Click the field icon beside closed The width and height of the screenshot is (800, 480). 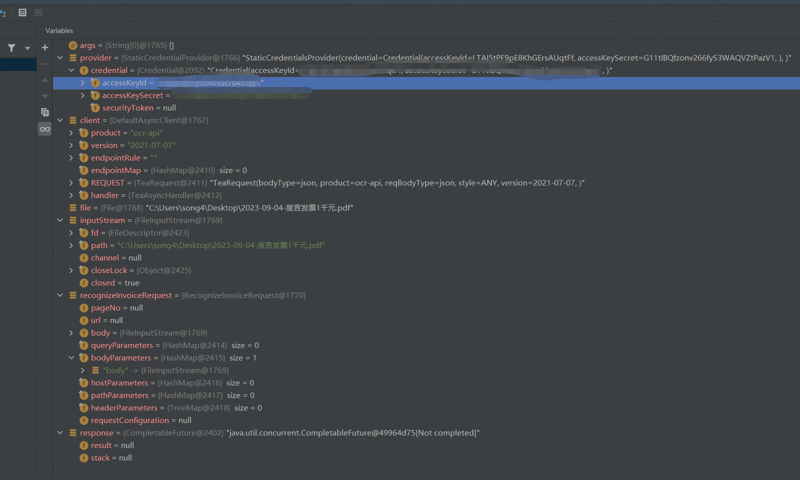(x=84, y=283)
